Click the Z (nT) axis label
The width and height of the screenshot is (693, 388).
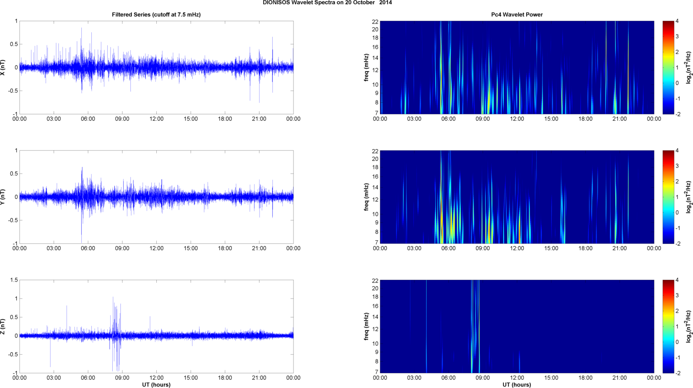coord(3,326)
